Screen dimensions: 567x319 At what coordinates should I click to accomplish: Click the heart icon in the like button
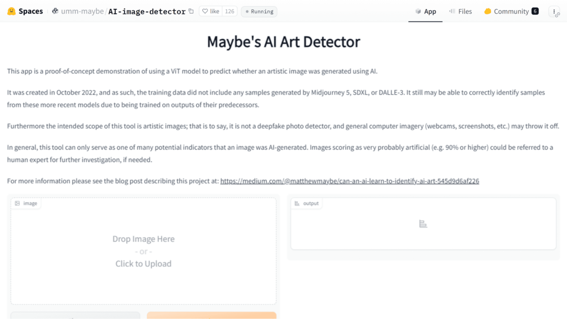tap(205, 11)
